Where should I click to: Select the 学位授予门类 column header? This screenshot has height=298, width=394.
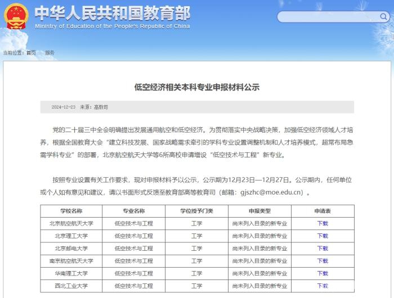[196, 211]
